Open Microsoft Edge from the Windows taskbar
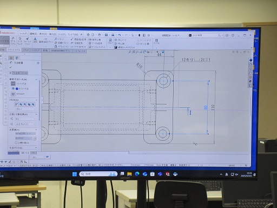277x208 pixels. pos(137,174)
